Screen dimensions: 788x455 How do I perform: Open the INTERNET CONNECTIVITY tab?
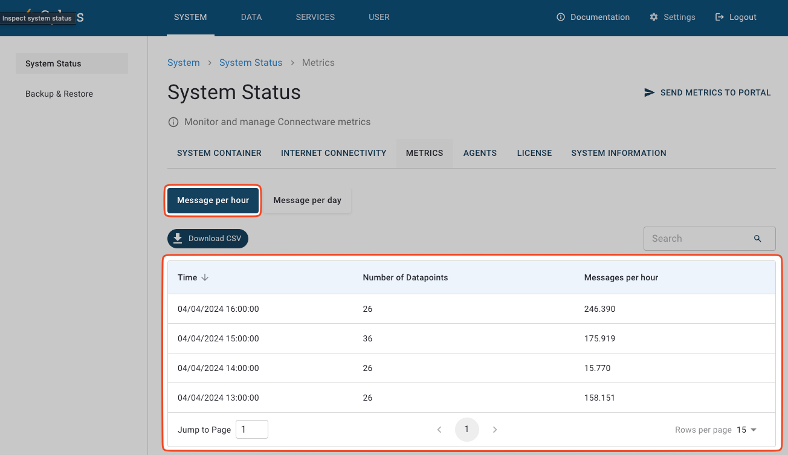pyautogui.click(x=334, y=153)
